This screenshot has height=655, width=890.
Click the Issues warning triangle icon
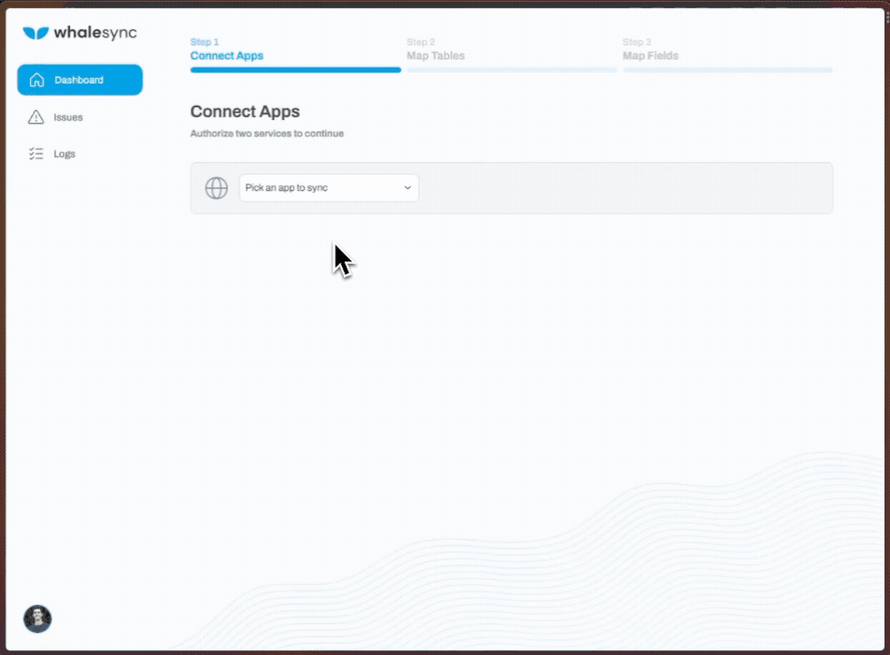(35, 117)
